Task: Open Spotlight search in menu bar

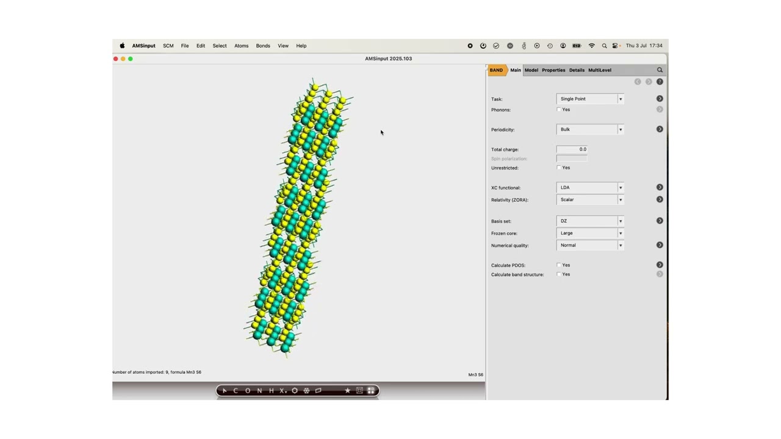Action: tap(604, 46)
